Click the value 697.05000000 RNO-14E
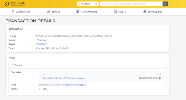186x100 pixels. coord(150,78)
